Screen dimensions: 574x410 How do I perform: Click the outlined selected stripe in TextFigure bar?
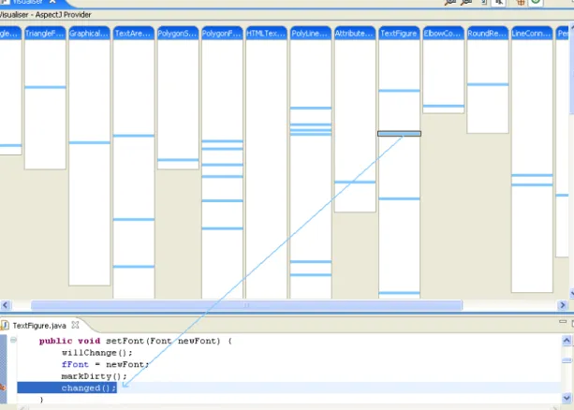400,134
